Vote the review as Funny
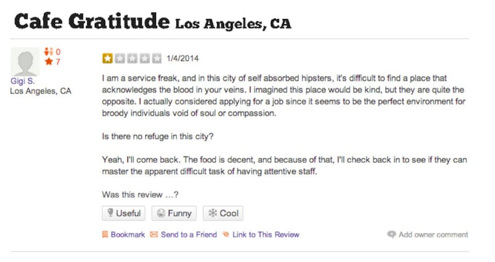Screen dimensions: 495x262 click(174, 213)
